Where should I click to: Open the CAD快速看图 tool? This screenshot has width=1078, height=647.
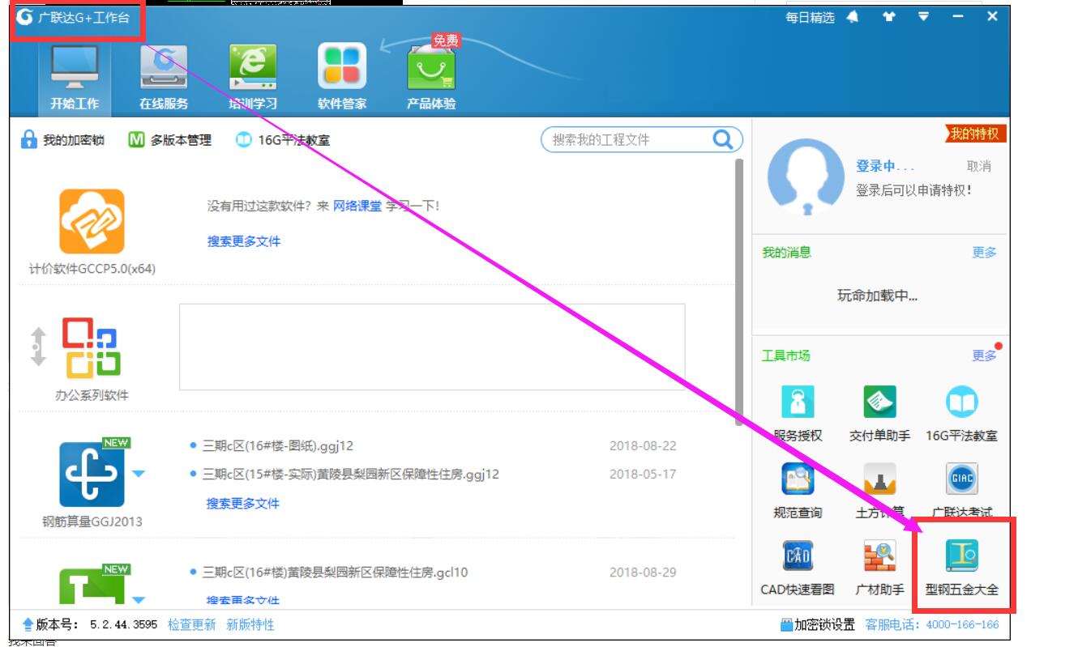[x=798, y=568]
